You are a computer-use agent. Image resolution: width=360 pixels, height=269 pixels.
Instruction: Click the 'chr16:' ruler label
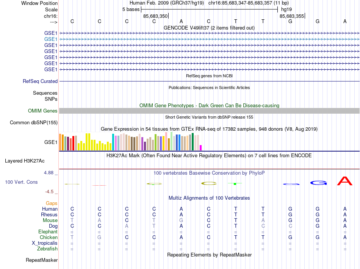coord(50,16)
